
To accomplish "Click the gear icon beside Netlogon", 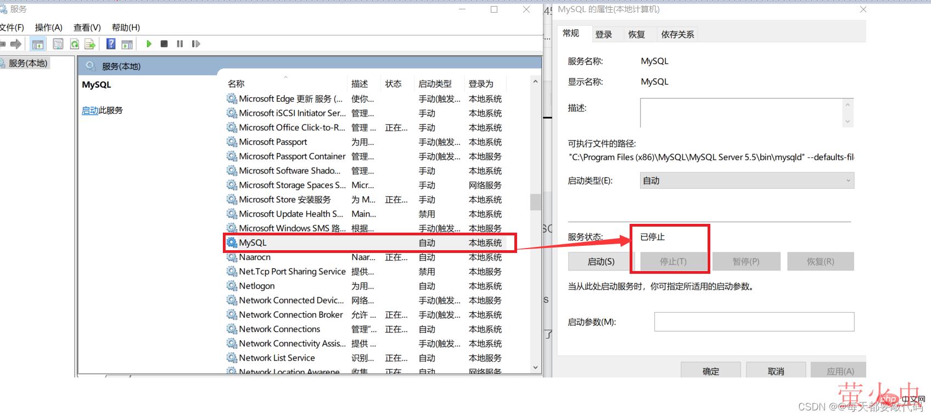I will [x=232, y=286].
